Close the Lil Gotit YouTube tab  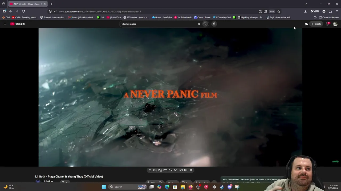tap(45, 4)
